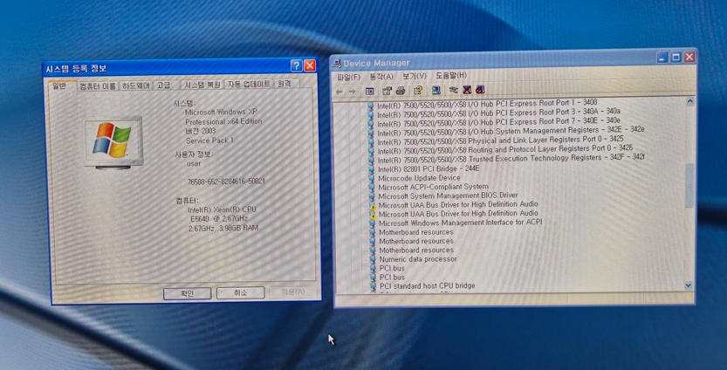Click product ID 76588-652-8284616-50821
The width and height of the screenshot is (727, 370).
(x=226, y=182)
